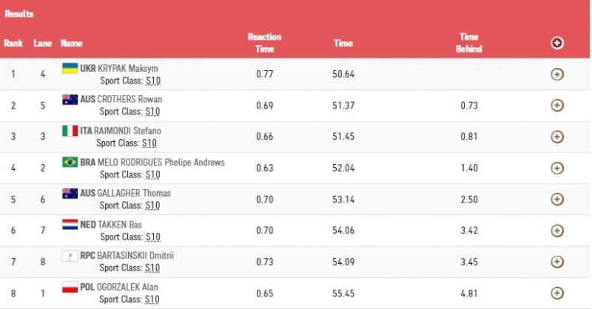The image size is (592, 309).
Task: Click the Reaction Time column header
Action: (x=265, y=43)
